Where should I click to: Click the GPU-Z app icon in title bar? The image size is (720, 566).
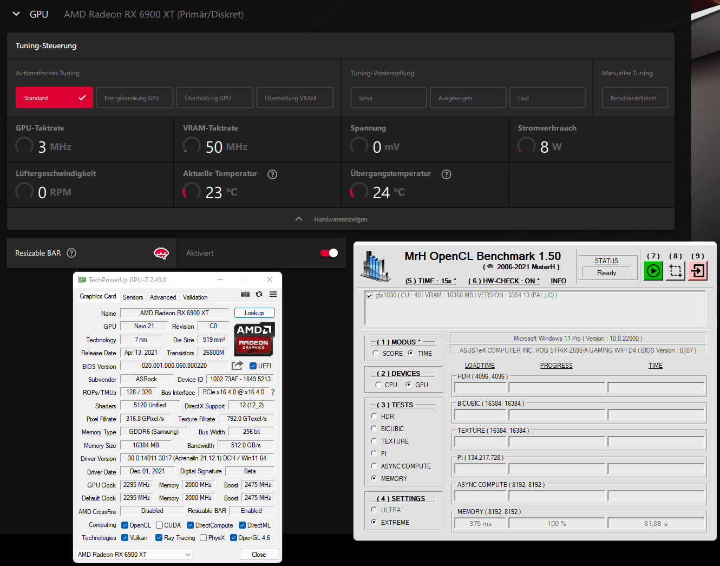(82, 280)
